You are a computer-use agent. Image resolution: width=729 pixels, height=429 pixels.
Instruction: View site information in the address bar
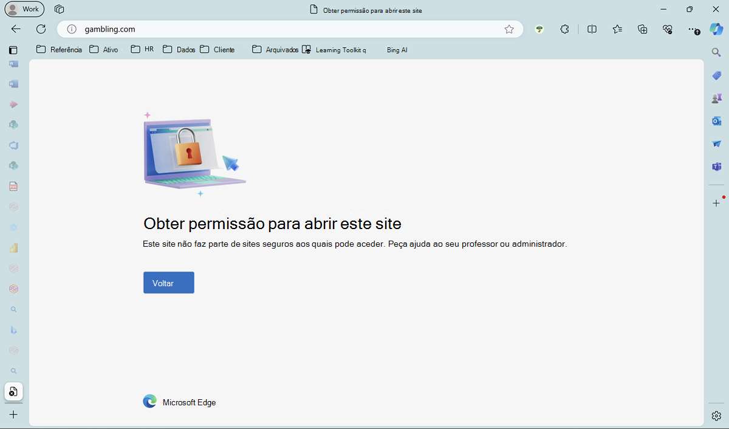71,29
